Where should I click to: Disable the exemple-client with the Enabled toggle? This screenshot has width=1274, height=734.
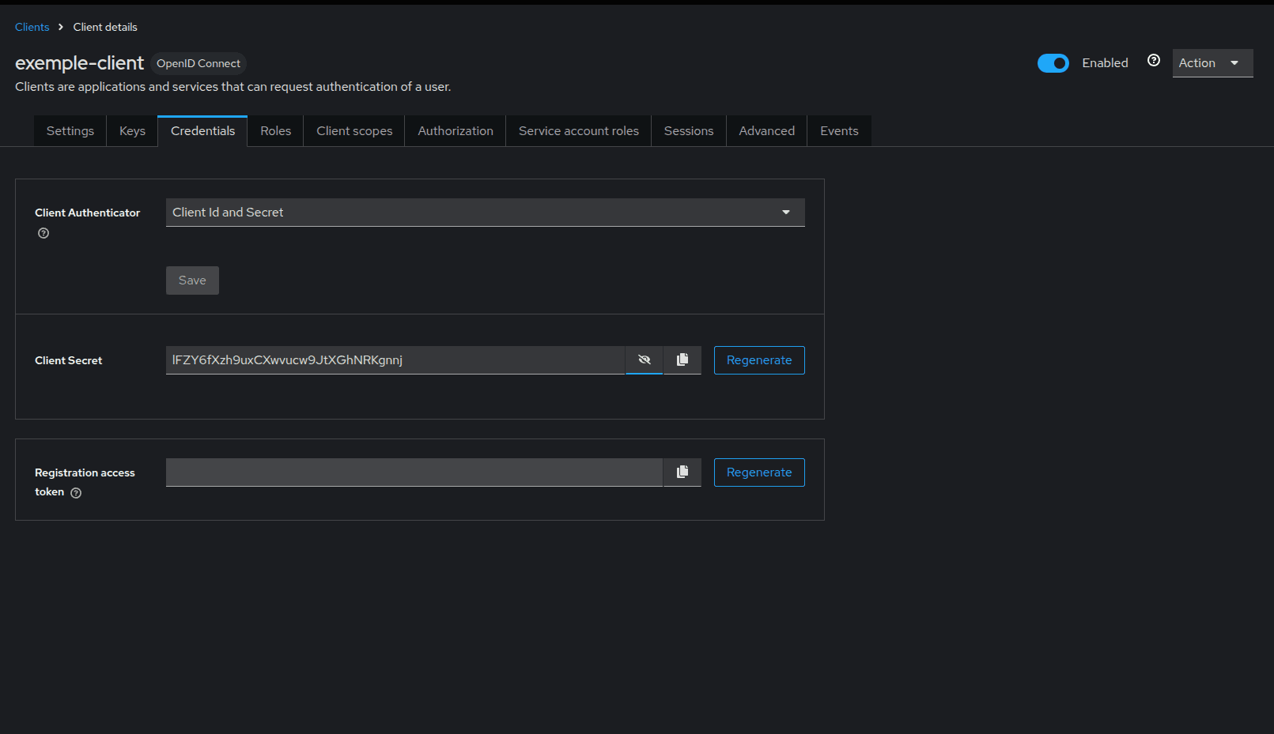[1053, 62]
